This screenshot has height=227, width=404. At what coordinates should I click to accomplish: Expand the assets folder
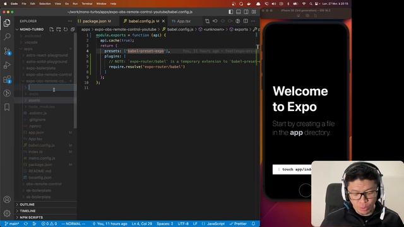(34, 100)
